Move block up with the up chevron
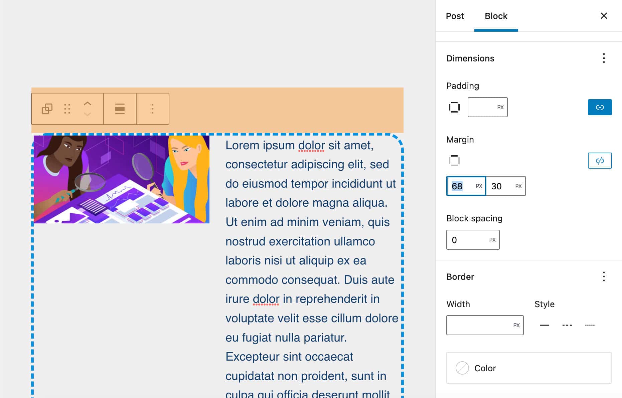The width and height of the screenshot is (622, 398). coord(88,104)
